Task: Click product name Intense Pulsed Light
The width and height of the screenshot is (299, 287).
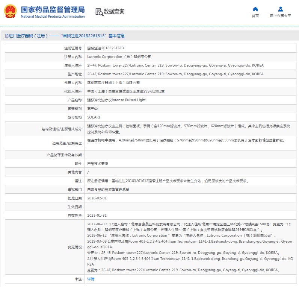Action: pos(116,100)
